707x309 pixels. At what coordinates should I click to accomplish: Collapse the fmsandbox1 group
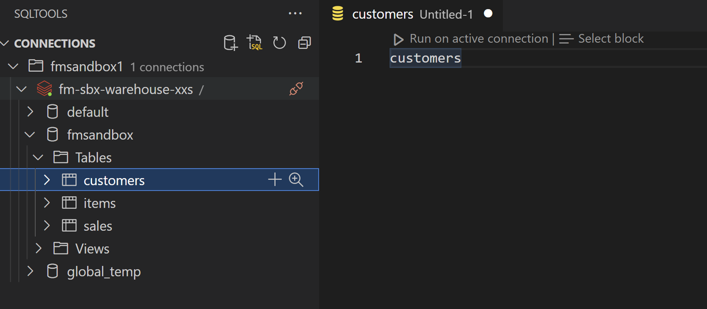coord(14,66)
